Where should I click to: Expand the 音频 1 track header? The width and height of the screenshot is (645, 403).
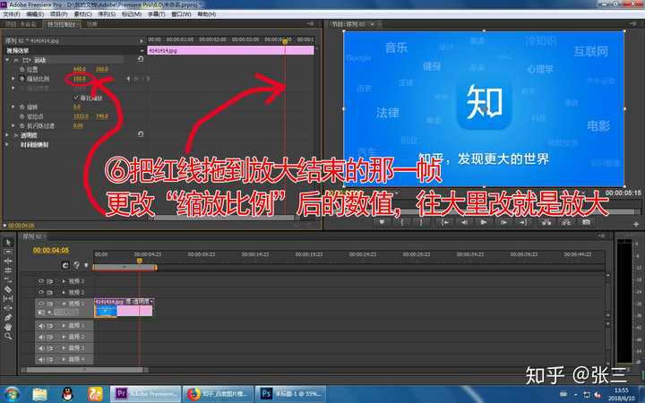tap(64, 326)
